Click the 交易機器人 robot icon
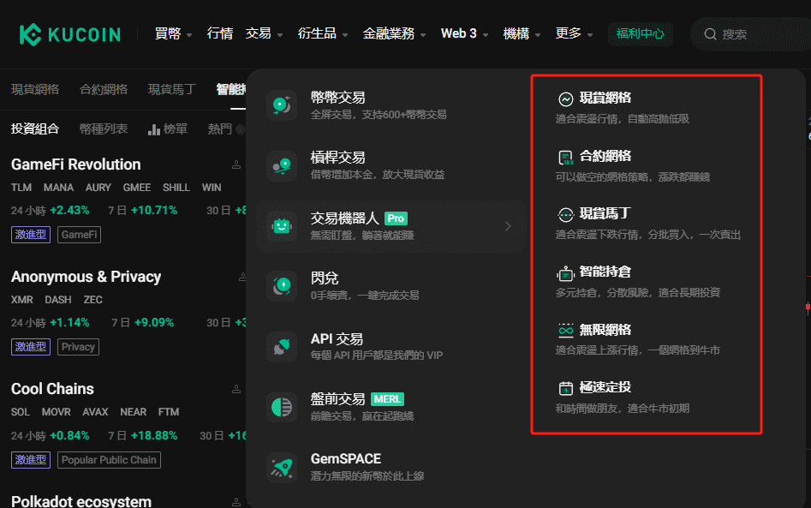Image resolution: width=811 pixels, height=508 pixels. pyautogui.click(x=282, y=226)
